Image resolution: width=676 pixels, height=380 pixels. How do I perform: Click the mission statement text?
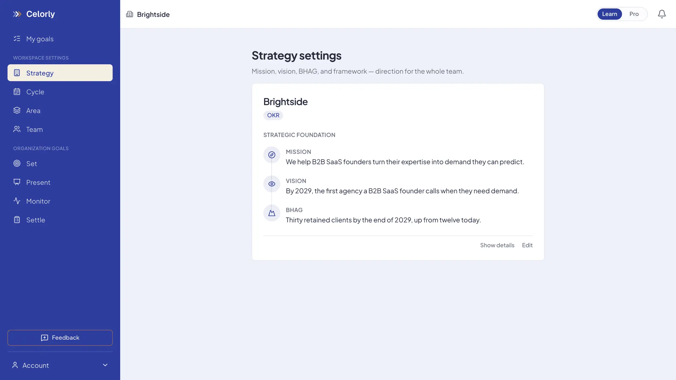coord(405,162)
